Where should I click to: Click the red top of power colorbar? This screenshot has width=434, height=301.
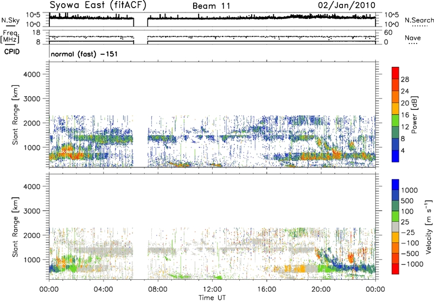coord(395,73)
